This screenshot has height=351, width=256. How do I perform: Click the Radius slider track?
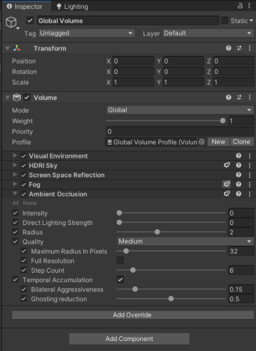pyautogui.click(x=171, y=232)
